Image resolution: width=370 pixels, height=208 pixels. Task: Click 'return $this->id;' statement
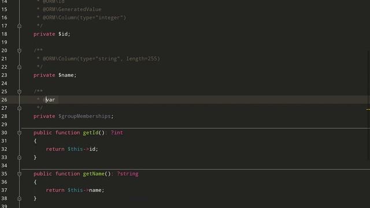(x=72, y=149)
